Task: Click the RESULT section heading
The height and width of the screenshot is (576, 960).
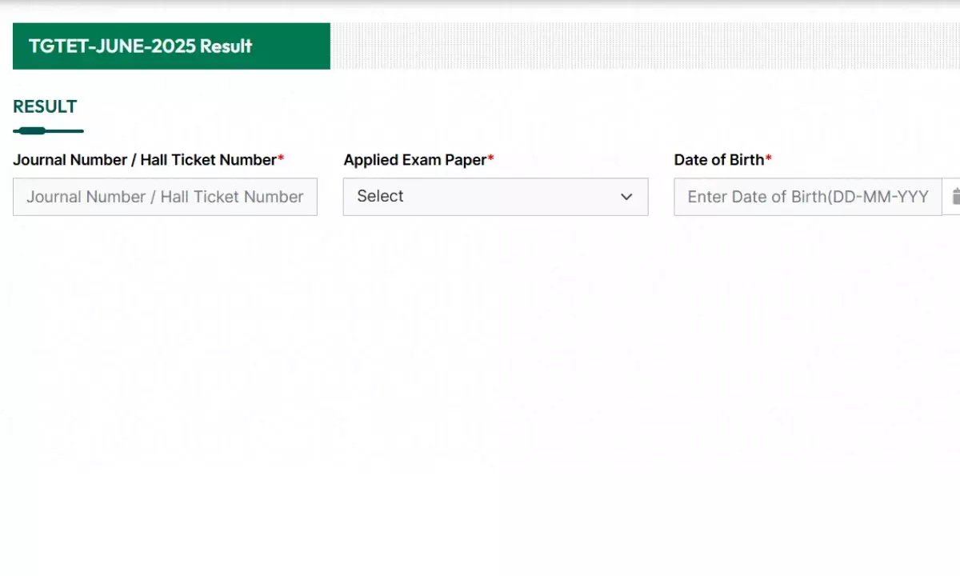Action: click(x=44, y=106)
